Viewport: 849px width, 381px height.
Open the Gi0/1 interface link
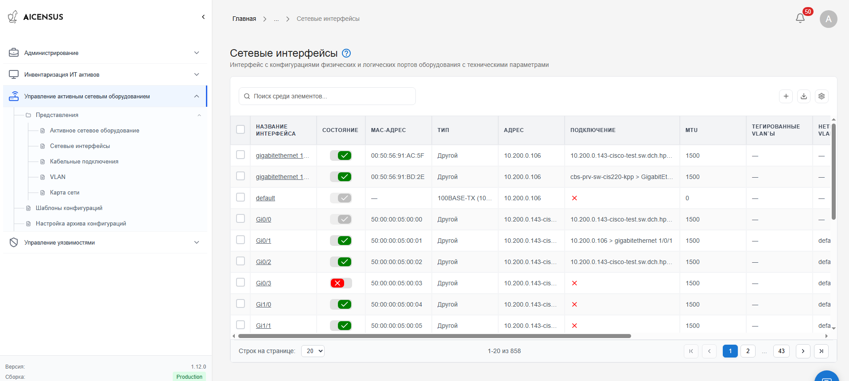(263, 241)
